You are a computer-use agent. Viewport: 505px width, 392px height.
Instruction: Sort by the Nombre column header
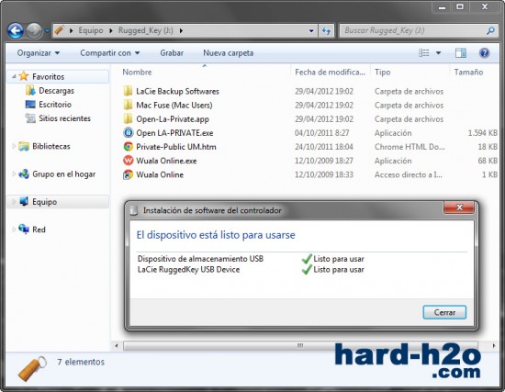click(137, 73)
